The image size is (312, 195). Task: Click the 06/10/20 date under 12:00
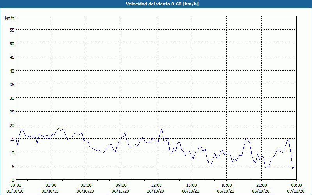pos(155,191)
